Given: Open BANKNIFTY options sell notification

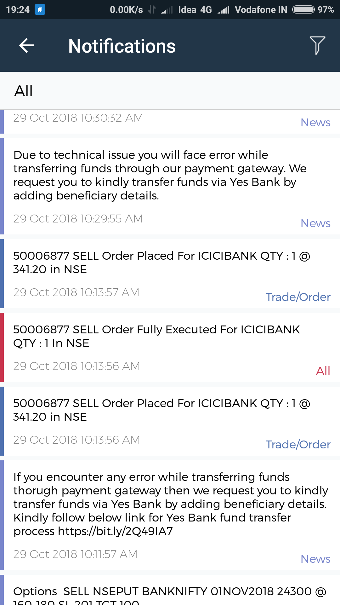Looking at the screenshot, I should (x=169, y=594).
